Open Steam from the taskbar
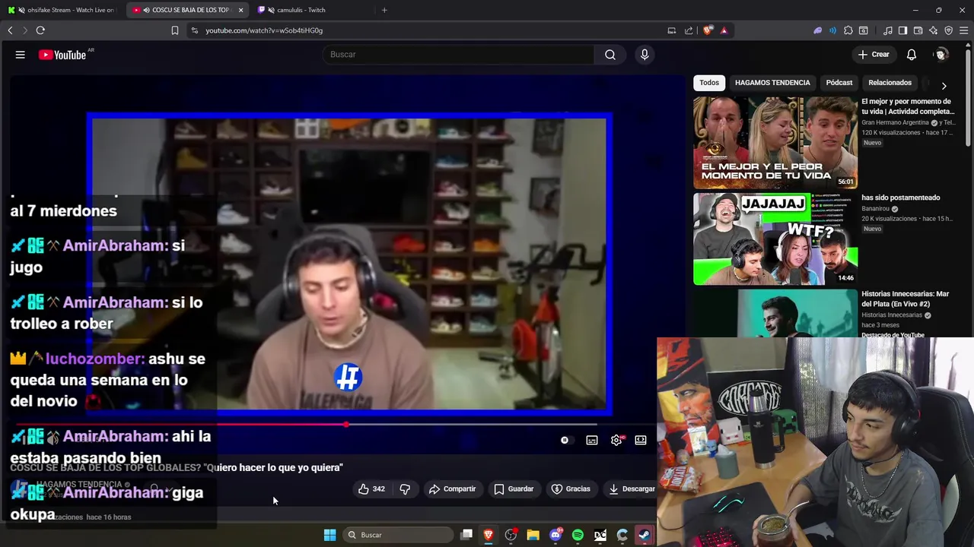 (645, 535)
